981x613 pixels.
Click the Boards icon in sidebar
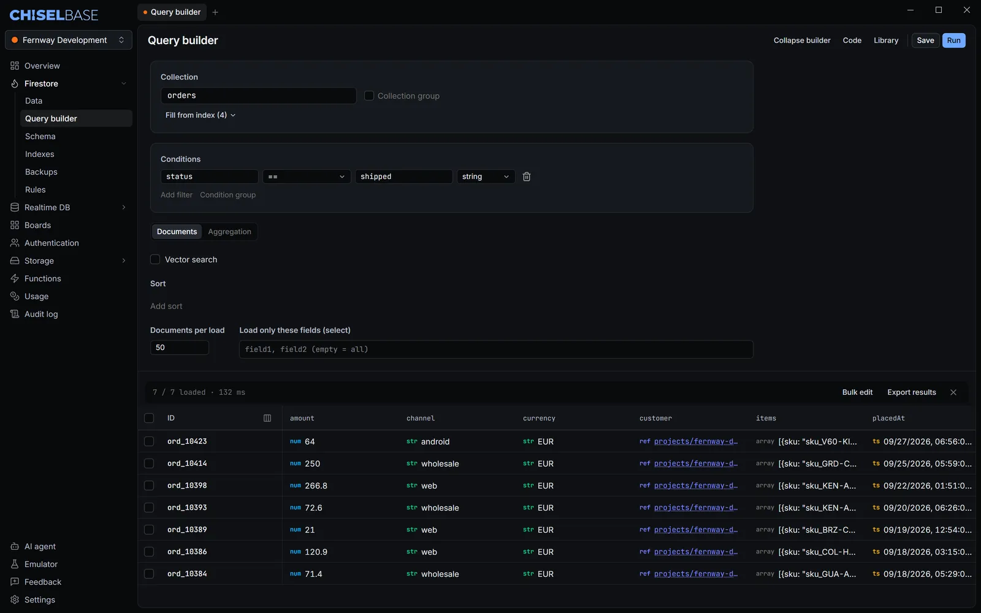click(x=15, y=225)
